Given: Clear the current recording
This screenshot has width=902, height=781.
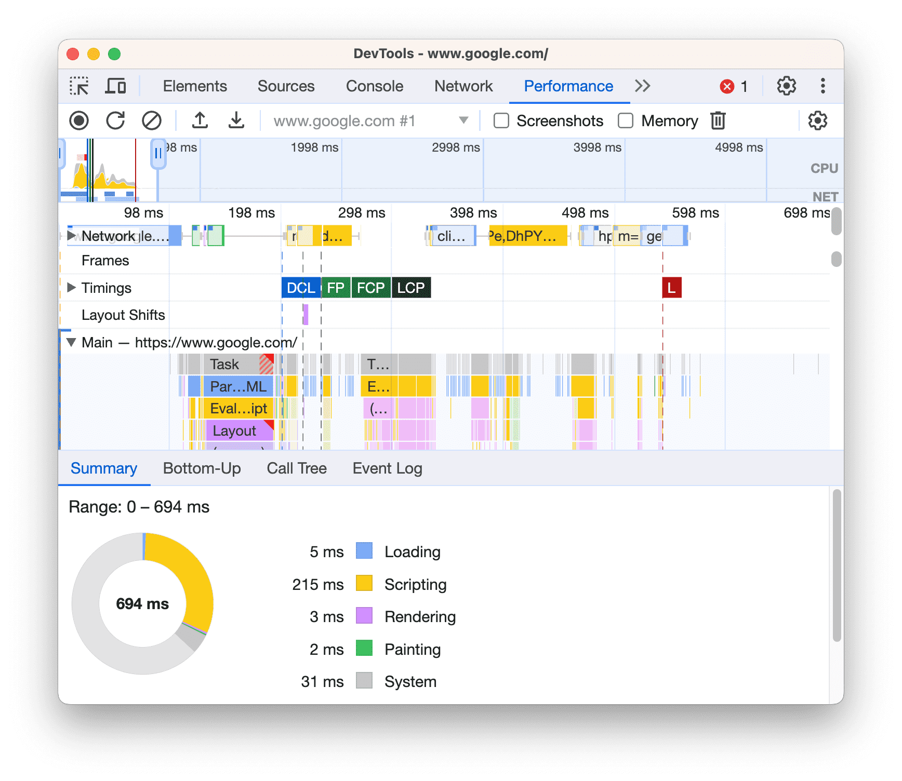Looking at the screenshot, I should [x=151, y=120].
